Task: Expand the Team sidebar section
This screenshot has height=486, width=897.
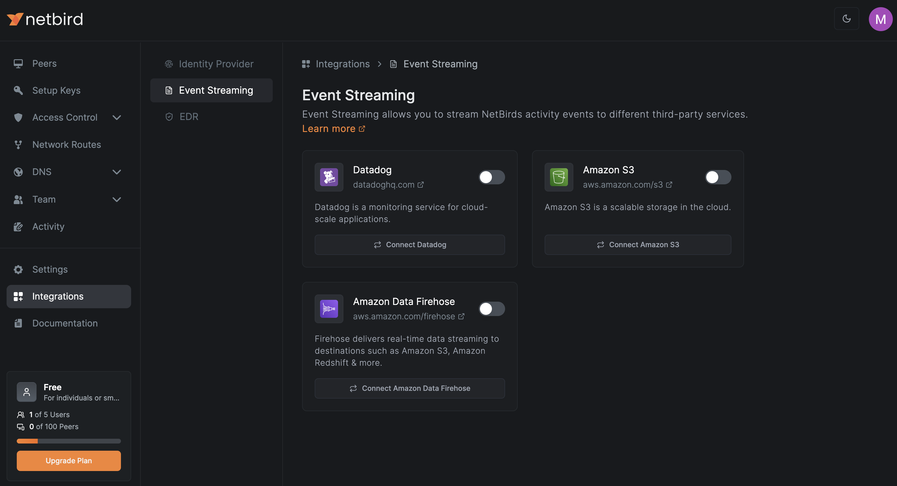Action: pos(117,200)
